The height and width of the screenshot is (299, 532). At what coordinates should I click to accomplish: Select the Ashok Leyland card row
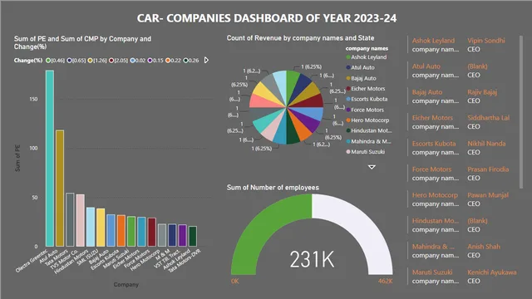tap(461, 45)
